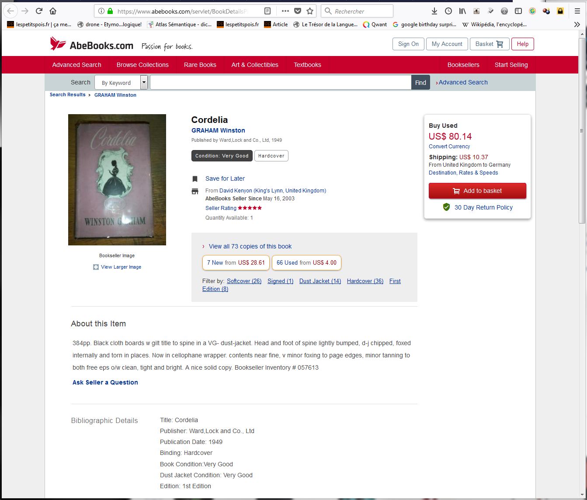Open Firefox hamburger menu
Image resolution: width=587 pixels, height=500 pixels.
[x=577, y=11]
